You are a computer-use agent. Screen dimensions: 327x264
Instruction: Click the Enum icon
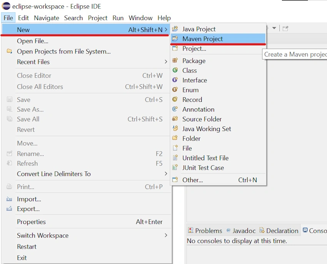pos(175,90)
